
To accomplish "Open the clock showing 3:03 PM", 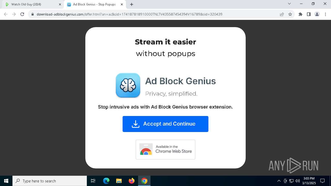I will (309, 181).
